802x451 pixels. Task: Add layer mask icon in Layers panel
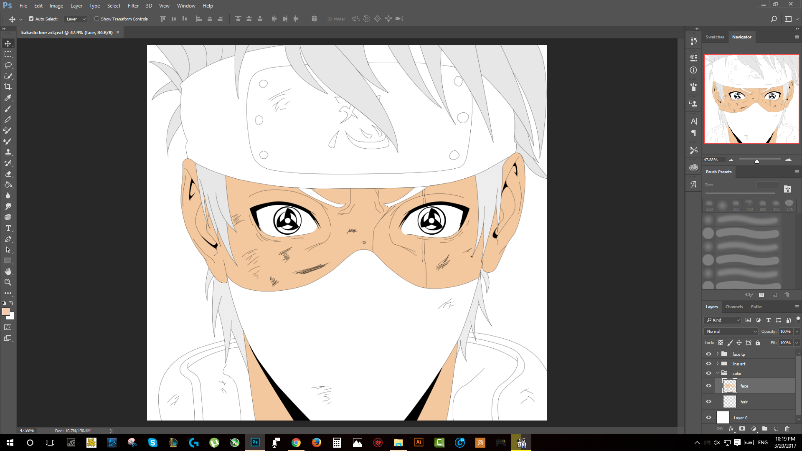click(x=742, y=429)
